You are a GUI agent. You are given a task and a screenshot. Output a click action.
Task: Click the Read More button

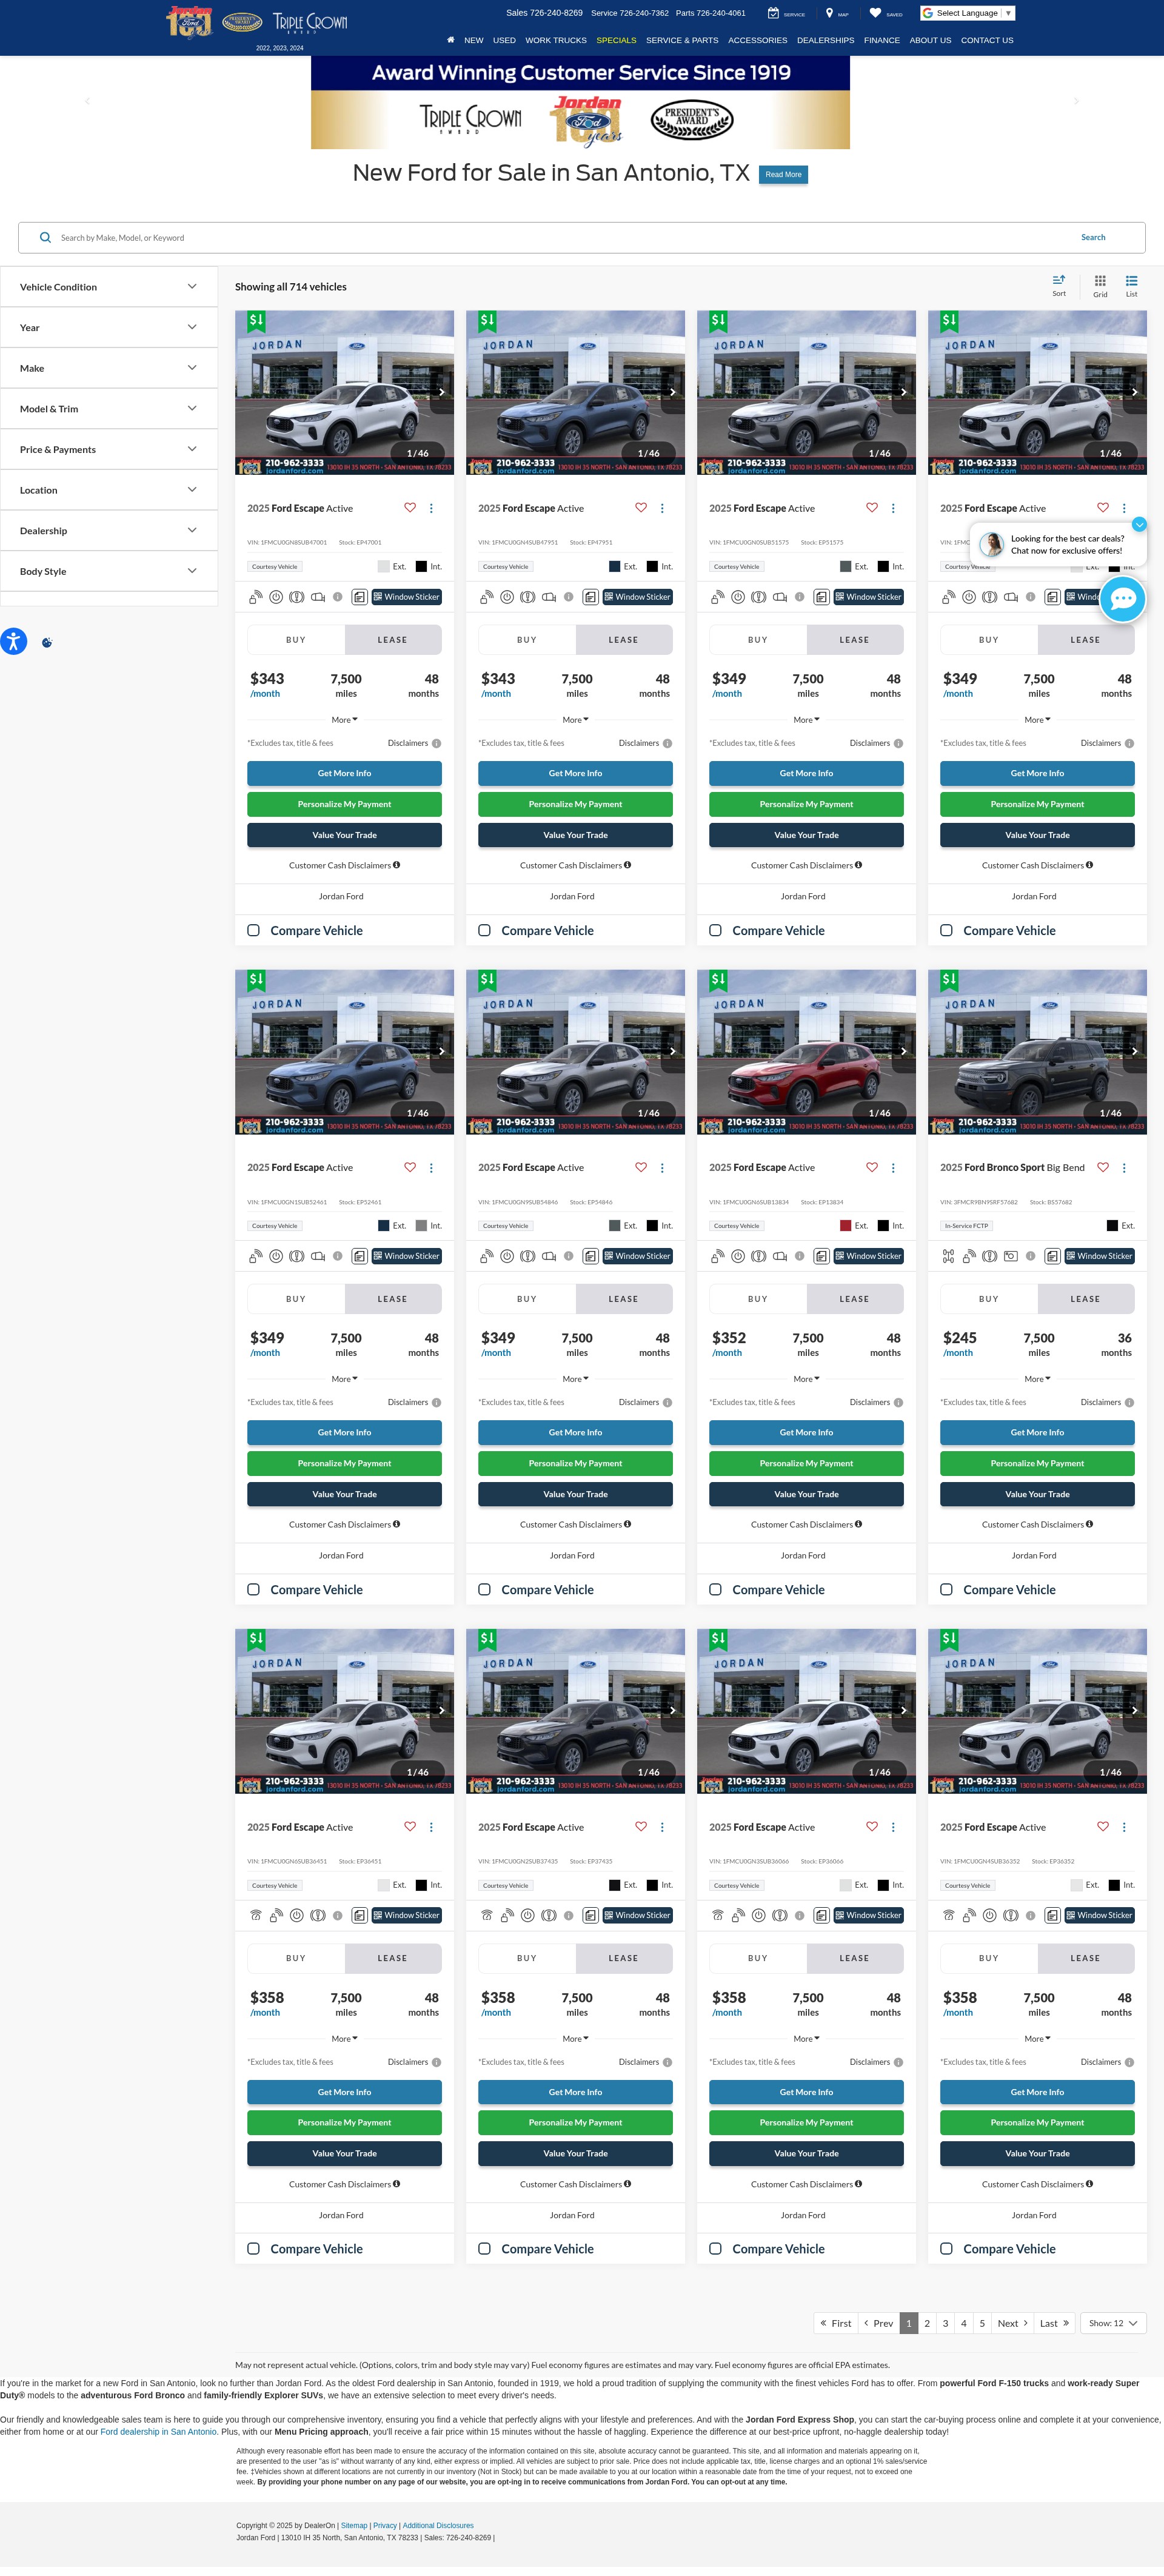click(783, 174)
